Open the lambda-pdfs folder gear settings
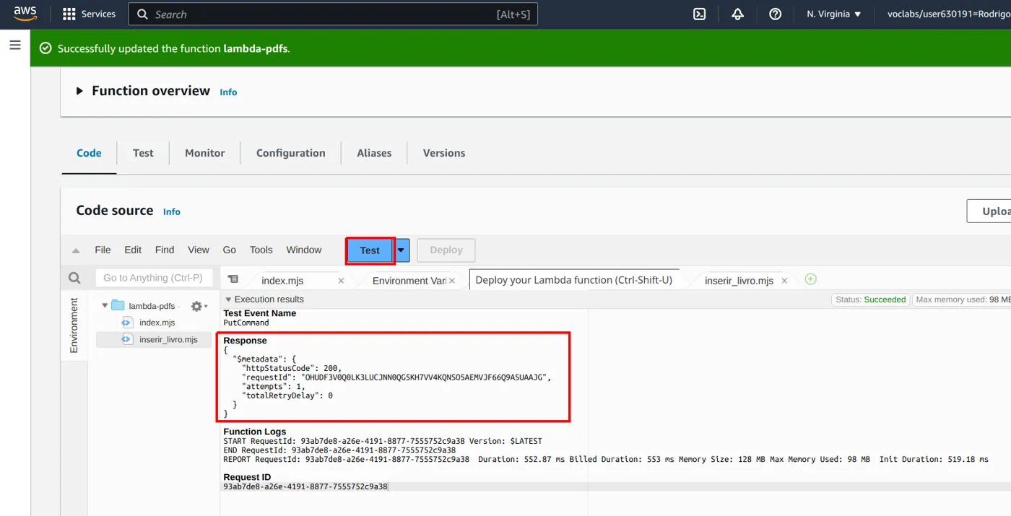 199,306
